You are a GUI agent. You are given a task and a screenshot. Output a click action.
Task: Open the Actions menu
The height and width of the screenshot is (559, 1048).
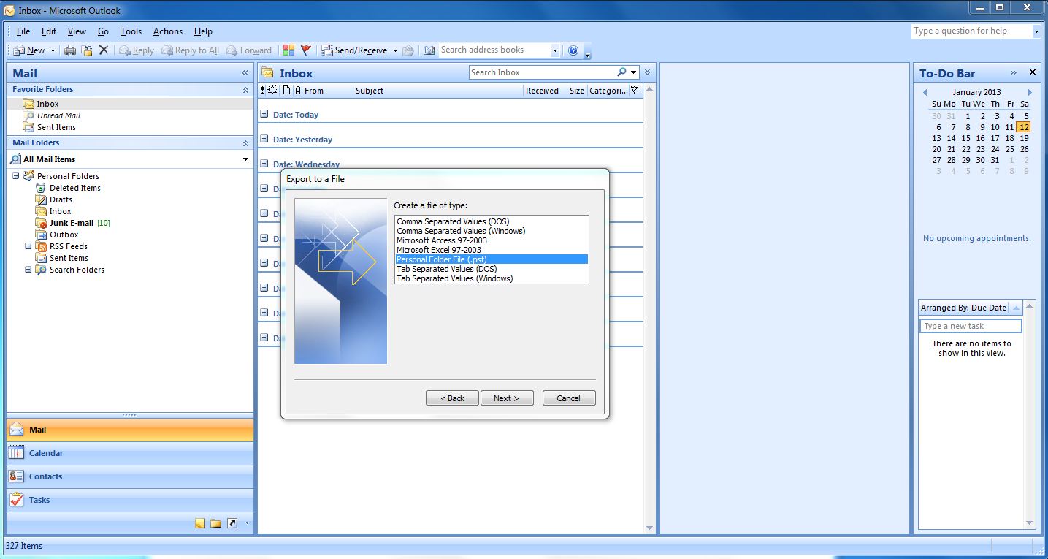pos(167,31)
